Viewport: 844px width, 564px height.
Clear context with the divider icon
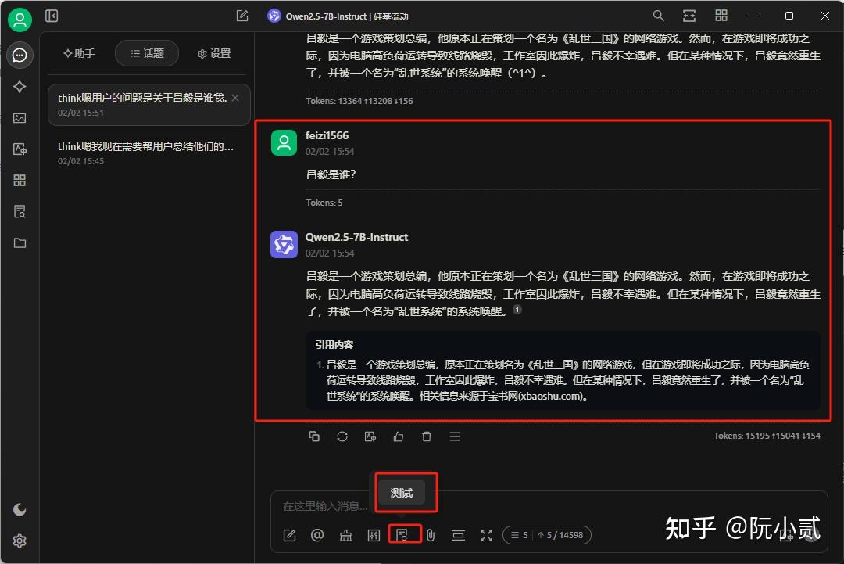[x=458, y=535]
